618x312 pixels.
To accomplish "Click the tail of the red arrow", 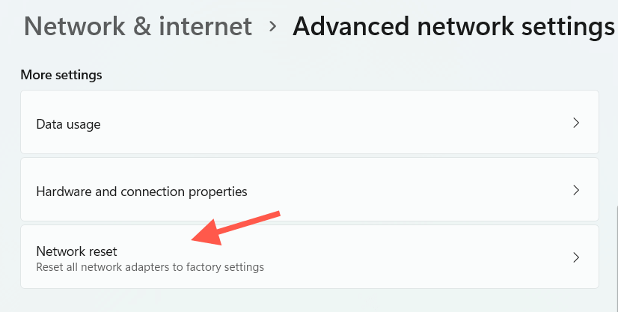I will [275, 215].
